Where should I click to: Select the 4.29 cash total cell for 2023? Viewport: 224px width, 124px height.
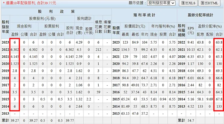[x=79, y=42]
